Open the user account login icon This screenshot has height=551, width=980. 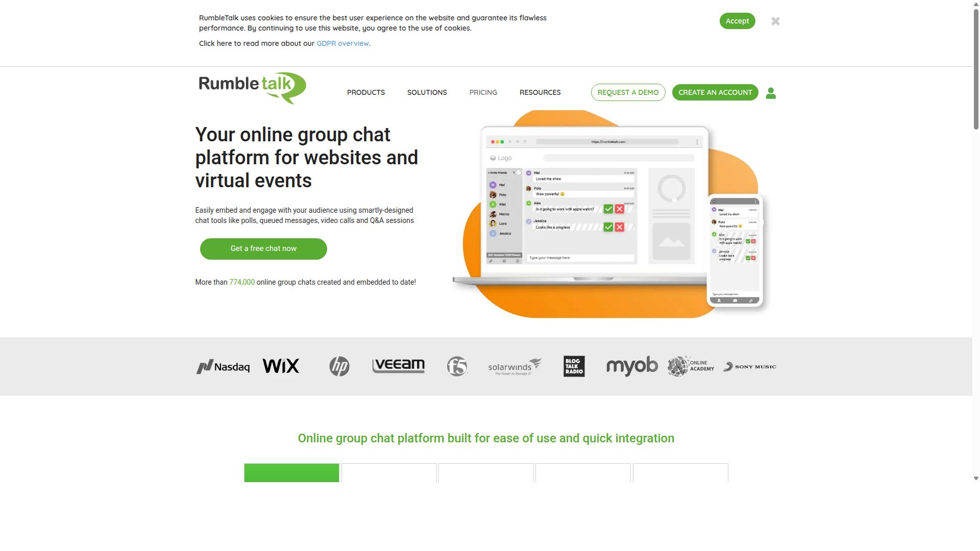[x=771, y=93]
